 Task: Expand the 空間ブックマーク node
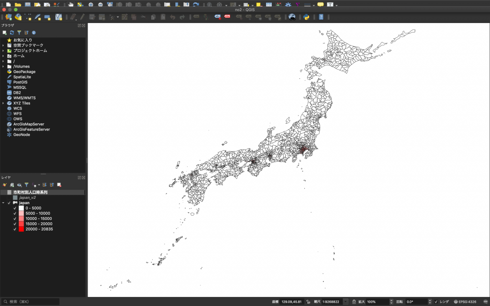[3, 45]
